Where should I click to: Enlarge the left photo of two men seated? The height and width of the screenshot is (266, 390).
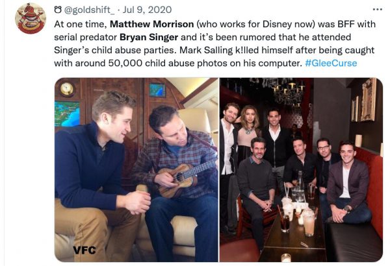point(136,170)
